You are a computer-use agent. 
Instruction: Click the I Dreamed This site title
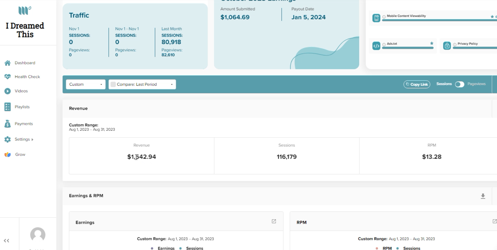click(x=25, y=30)
